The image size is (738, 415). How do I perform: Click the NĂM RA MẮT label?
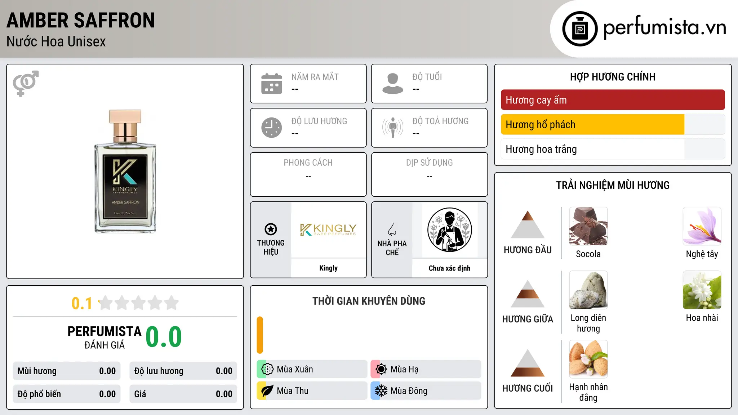tap(315, 77)
